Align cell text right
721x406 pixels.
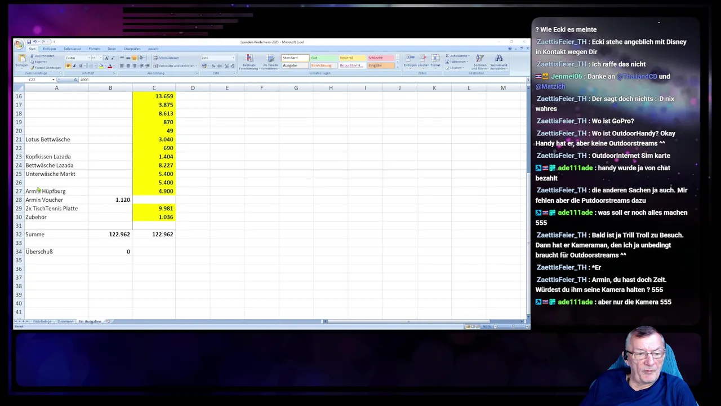pos(135,66)
